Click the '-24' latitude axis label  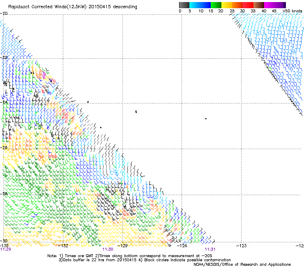4,102
